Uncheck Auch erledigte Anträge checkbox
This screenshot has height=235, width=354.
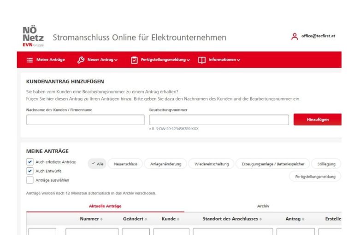tap(30, 162)
